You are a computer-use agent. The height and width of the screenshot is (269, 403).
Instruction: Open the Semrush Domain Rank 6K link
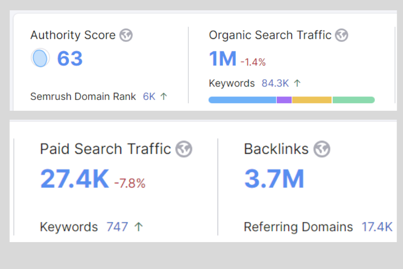point(149,96)
